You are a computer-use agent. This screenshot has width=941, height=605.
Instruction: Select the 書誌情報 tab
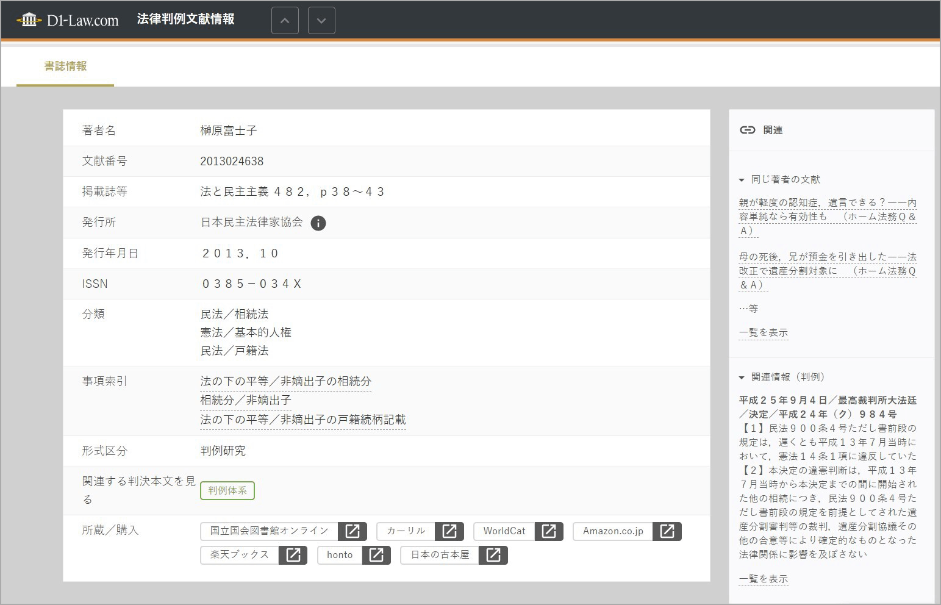click(x=65, y=66)
